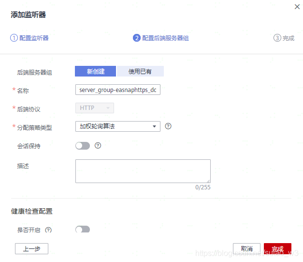This screenshot has width=303, height=262.
Task: Open 分配策略类型 加权轮询算法 dropdown
Action: (x=118, y=126)
